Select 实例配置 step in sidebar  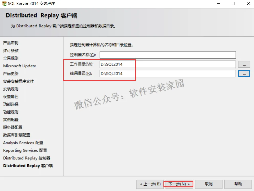11,120
